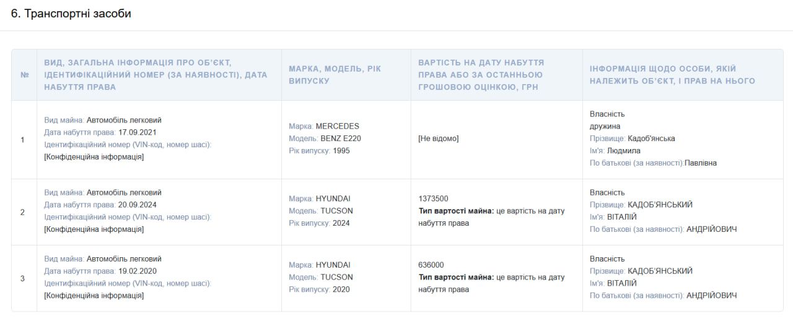The height and width of the screenshot is (324, 793).
Task: Click the "[Не відомо]" value in row 1
Action: 439,139
